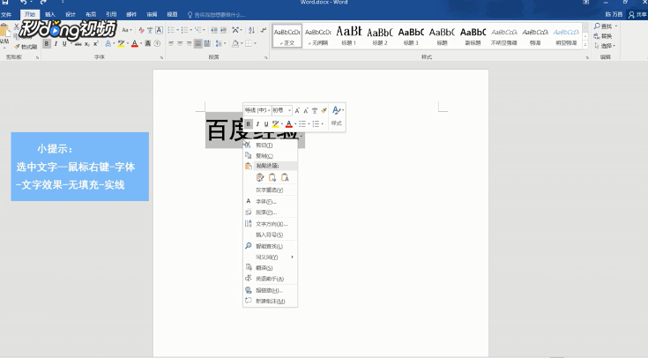The height and width of the screenshot is (358, 648).
Task: Open the 文件 (File) tab
Action: click(x=7, y=14)
